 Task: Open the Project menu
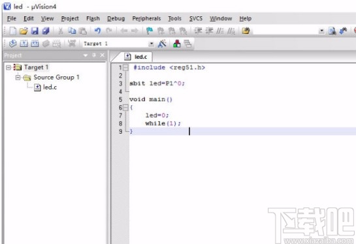tap(70, 19)
